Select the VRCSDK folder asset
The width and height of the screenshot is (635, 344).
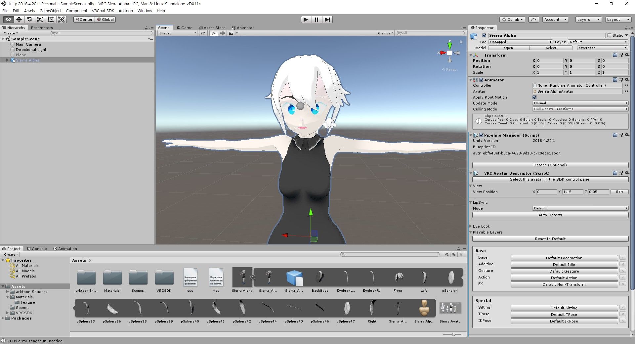click(x=164, y=280)
